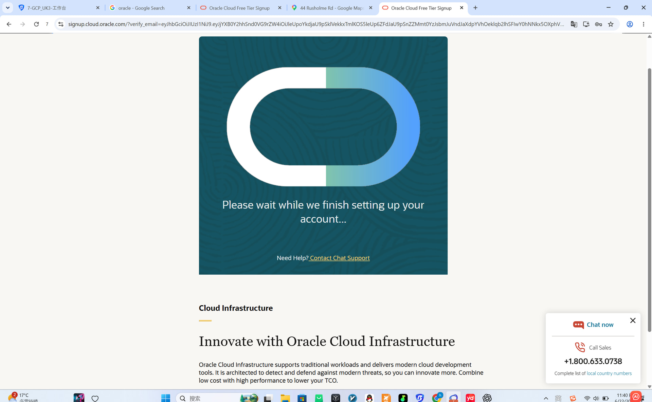The width and height of the screenshot is (652, 402).
Task: Switch to the 44 Rusholme Rd Google Maps tab
Action: [x=332, y=8]
